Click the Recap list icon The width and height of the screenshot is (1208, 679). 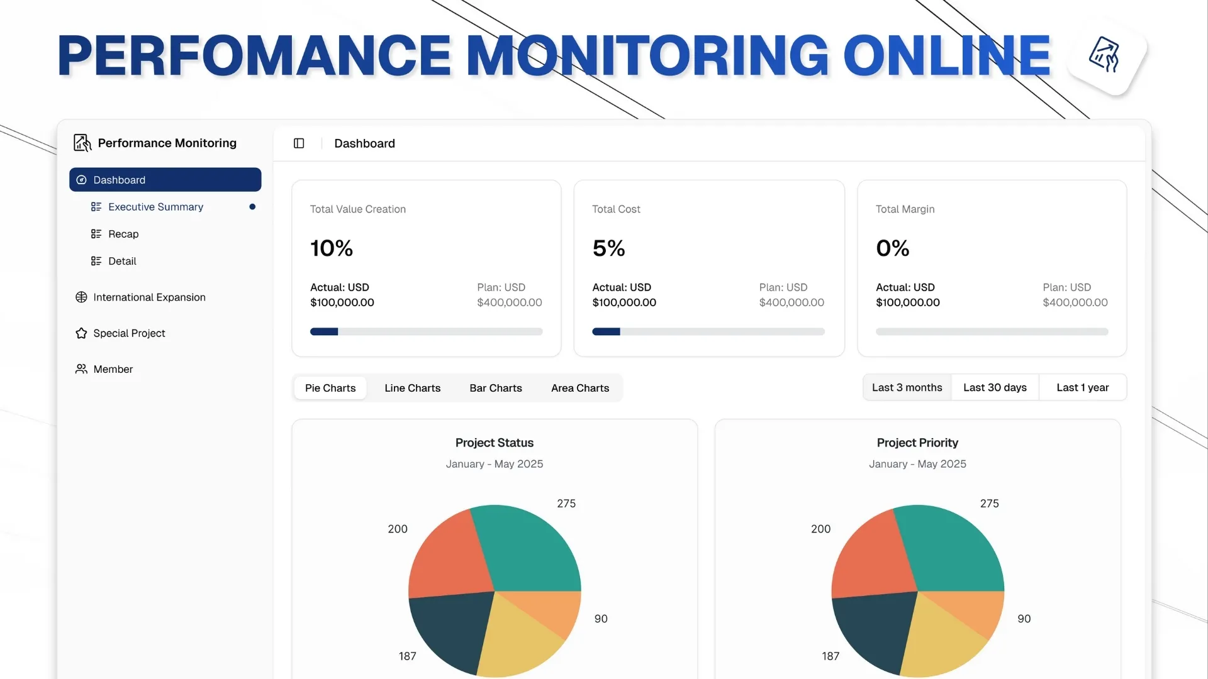click(96, 234)
